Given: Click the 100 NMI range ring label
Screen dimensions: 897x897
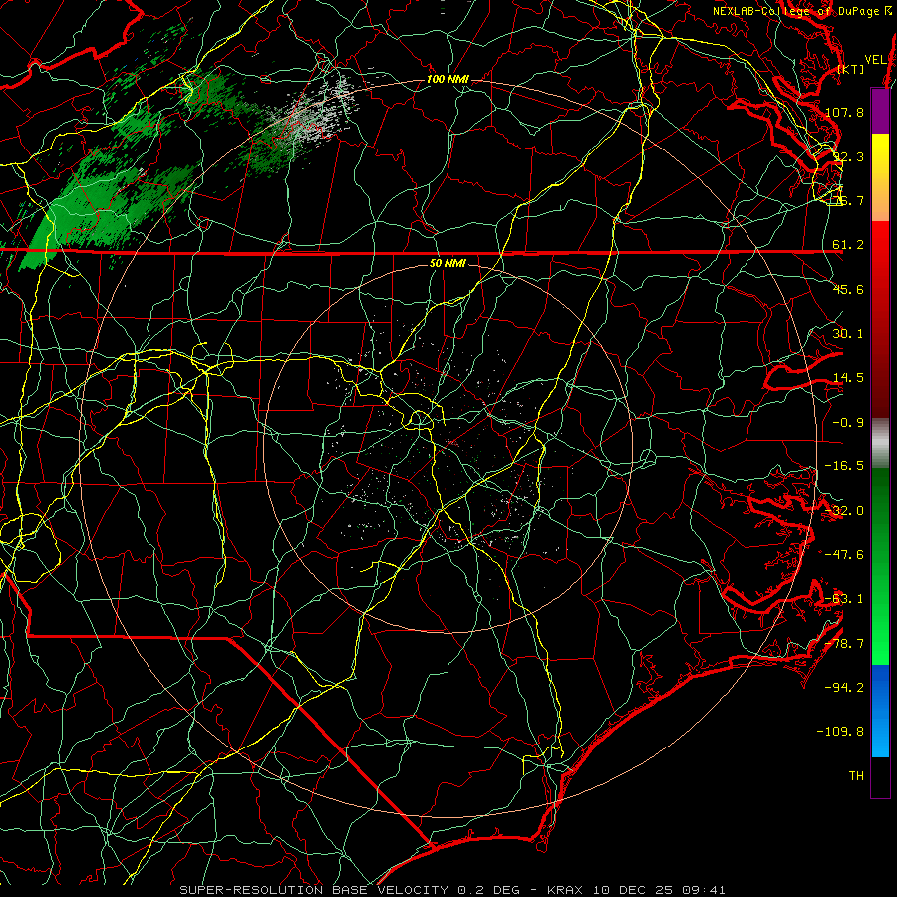Looking at the screenshot, I should 448,79.
